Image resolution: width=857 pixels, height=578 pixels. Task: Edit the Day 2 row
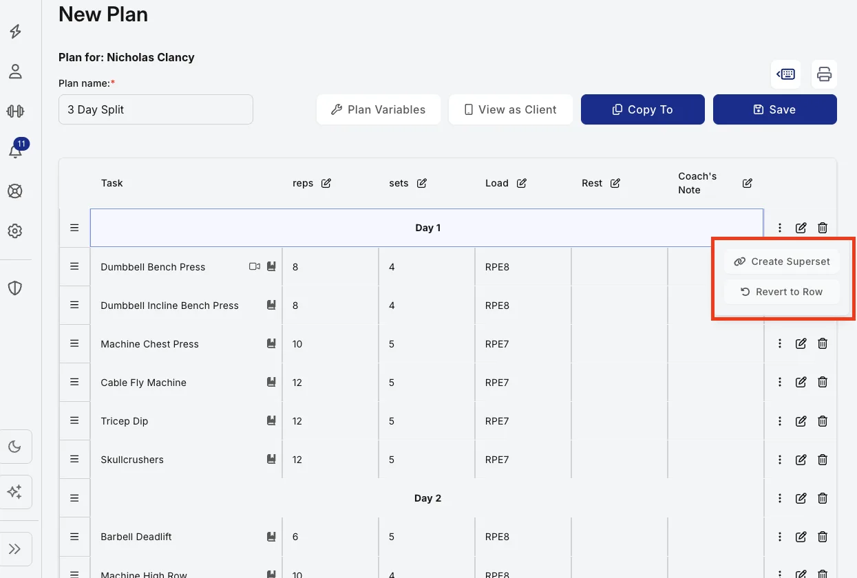[x=801, y=498]
